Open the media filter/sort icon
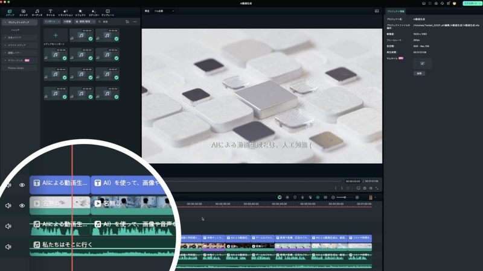The image size is (483, 271). tap(127, 22)
